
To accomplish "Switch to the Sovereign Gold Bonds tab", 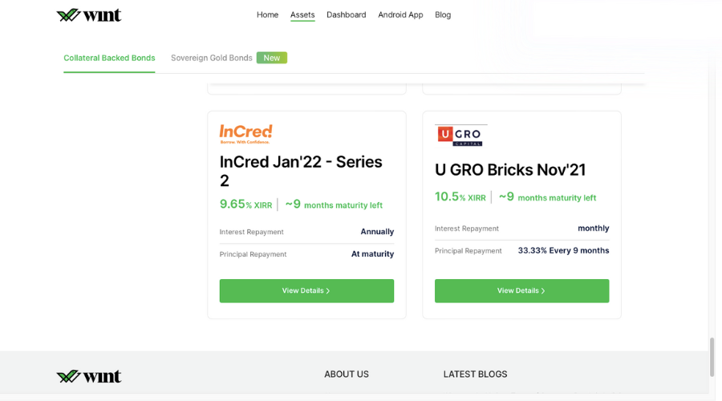I will (x=211, y=58).
